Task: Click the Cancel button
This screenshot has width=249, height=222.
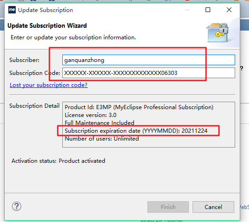Action: [213, 207]
